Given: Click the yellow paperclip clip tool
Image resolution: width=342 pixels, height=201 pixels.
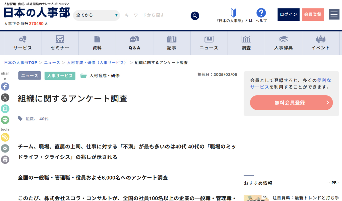Looking at the screenshot, I should pyautogui.click(x=5, y=137).
